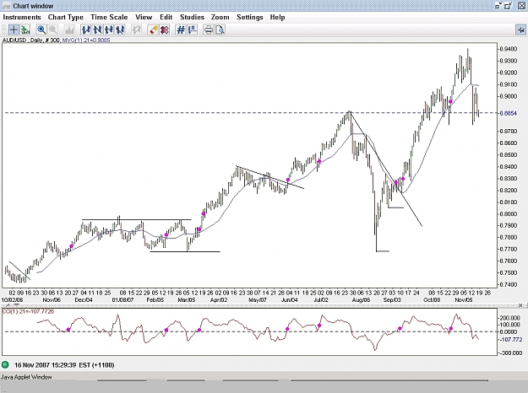Select the crosshair cursor tool
Screen dimensions: 528x393
[14, 30]
